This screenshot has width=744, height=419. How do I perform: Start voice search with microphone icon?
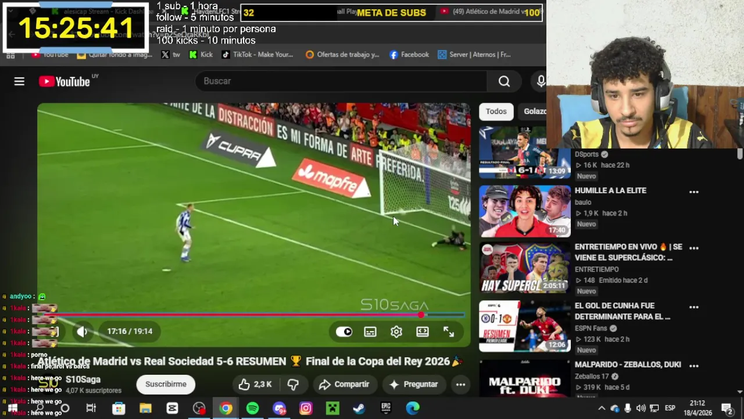541,81
